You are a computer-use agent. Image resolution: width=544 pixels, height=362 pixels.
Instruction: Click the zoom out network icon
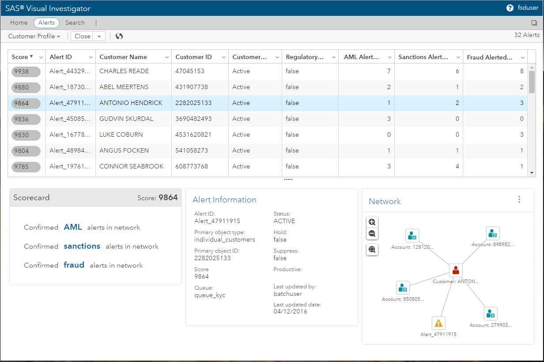pyautogui.click(x=372, y=234)
